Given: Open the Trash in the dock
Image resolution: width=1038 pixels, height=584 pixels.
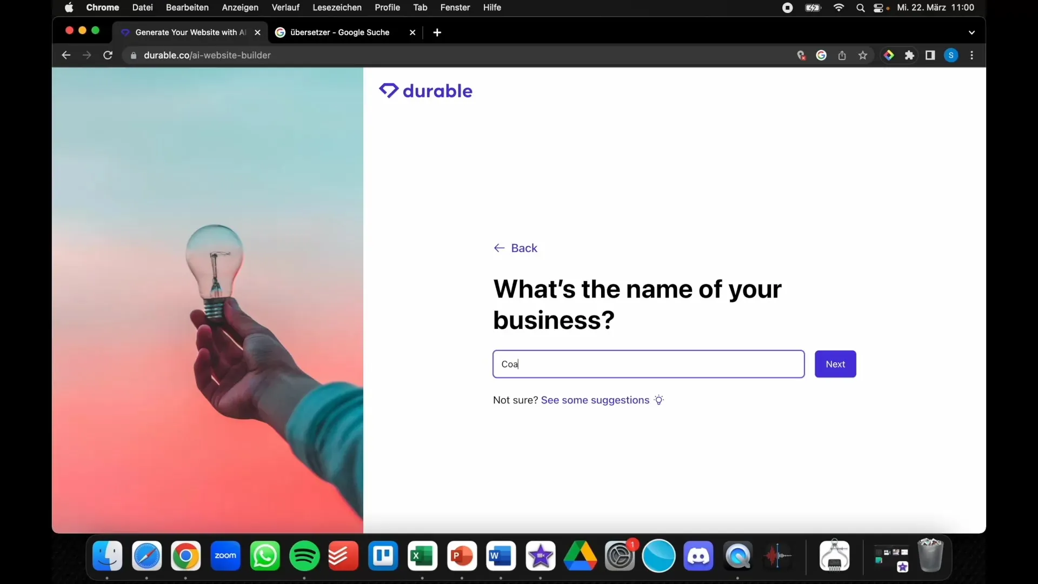Looking at the screenshot, I should tap(930, 555).
